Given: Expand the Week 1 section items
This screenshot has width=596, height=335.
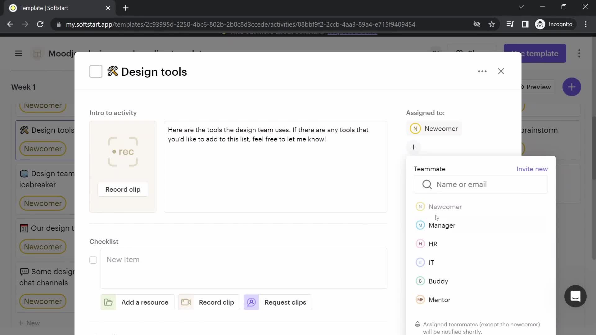Looking at the screenshot, I should [x=23, y=87].
